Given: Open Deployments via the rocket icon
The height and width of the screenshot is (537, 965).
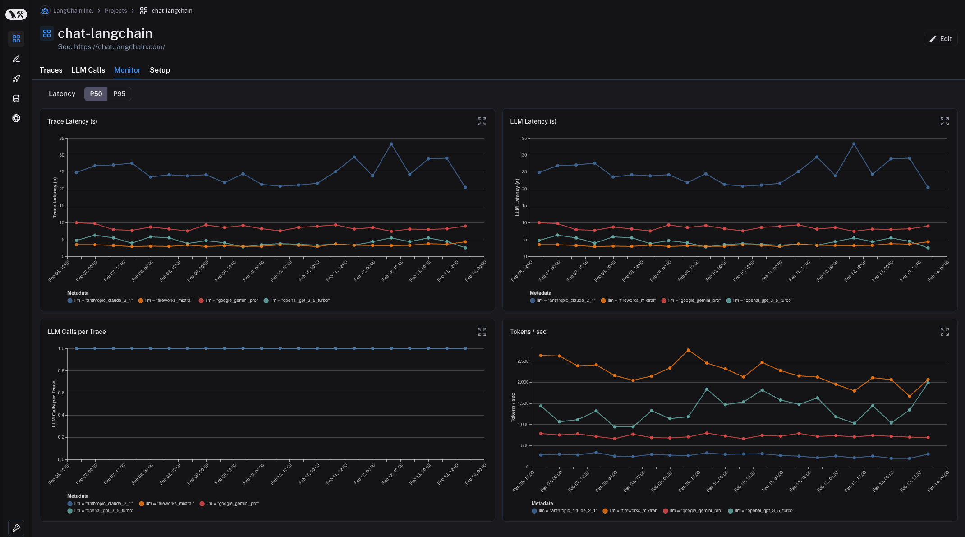Looking at the screenshot, I should (x=16, y=79).
